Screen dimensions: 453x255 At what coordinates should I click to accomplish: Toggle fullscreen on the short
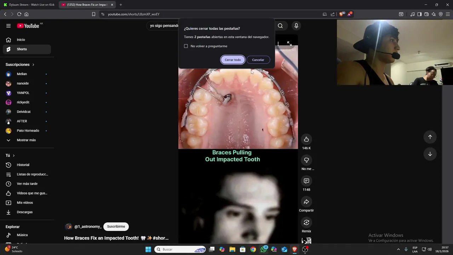pyautogui.click(x=289, y=44)
